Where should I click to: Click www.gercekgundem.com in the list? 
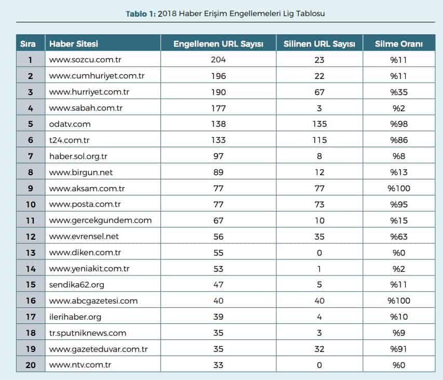[100, 220]
